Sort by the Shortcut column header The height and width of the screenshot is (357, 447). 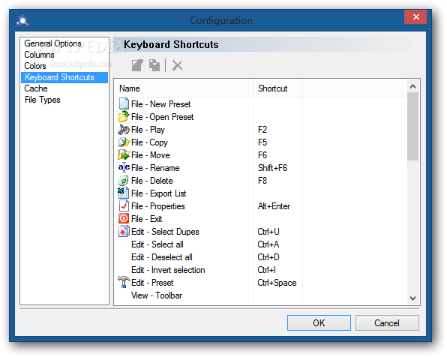click(x=277, y=88)
